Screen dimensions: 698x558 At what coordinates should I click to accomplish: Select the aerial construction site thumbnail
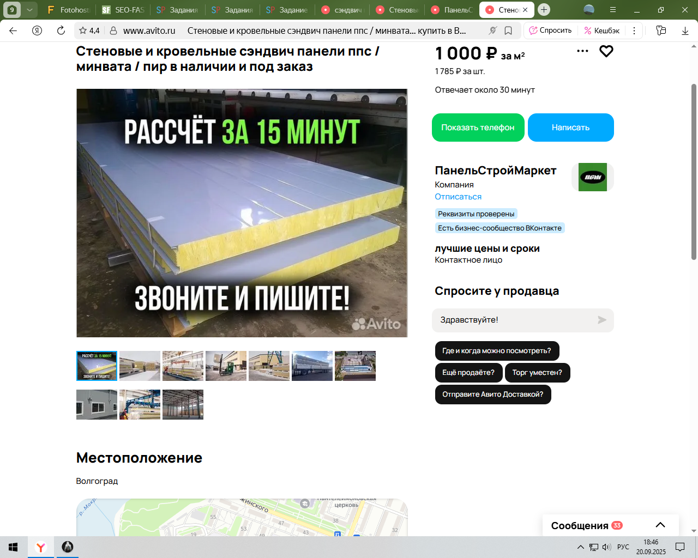coord(355,366)
